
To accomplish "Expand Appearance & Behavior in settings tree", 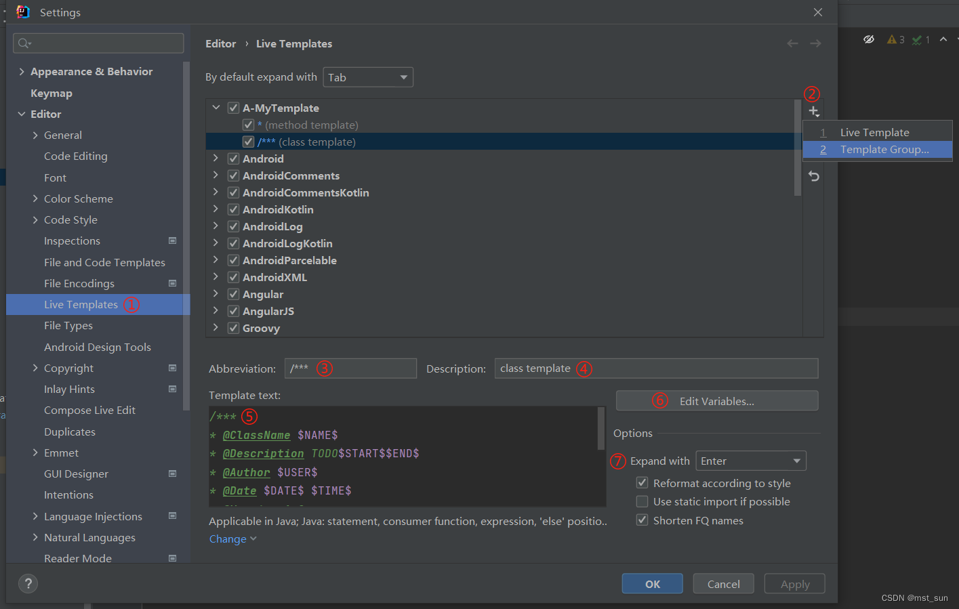I will (x=22, y=71).
